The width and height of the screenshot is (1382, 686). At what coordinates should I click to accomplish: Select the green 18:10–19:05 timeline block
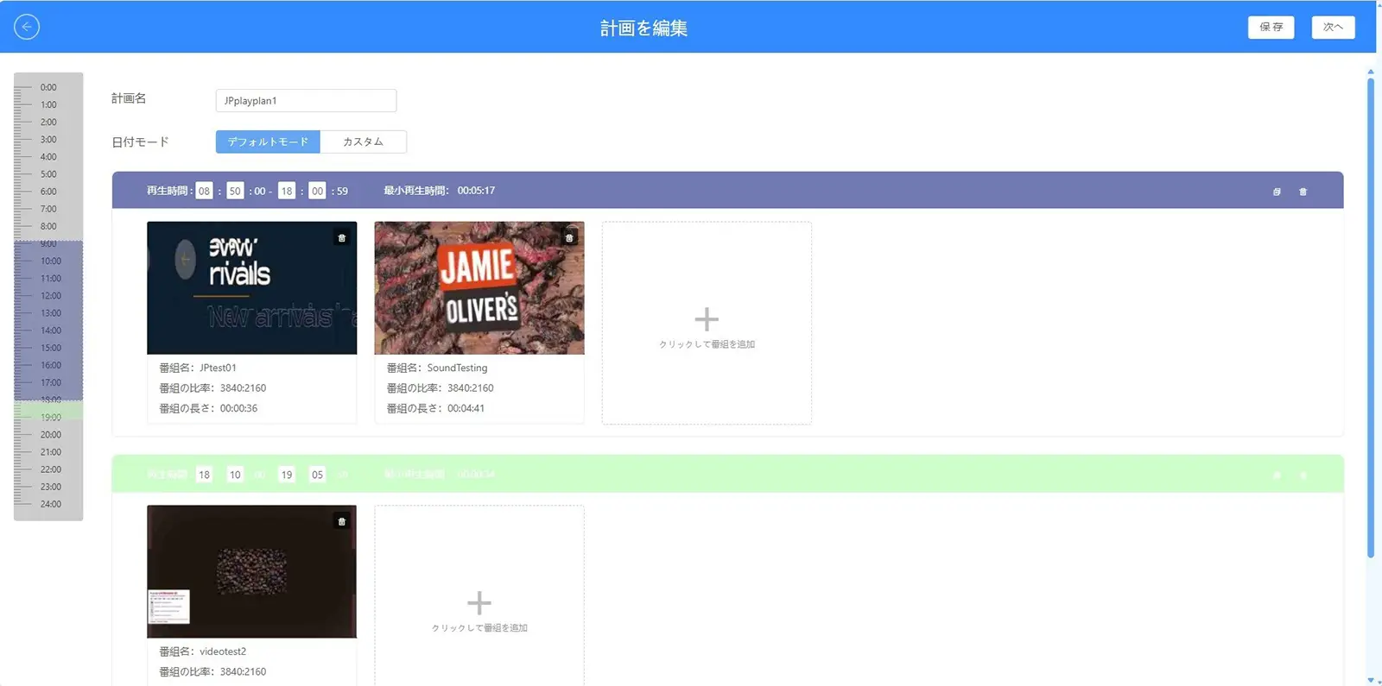point(48,411)
